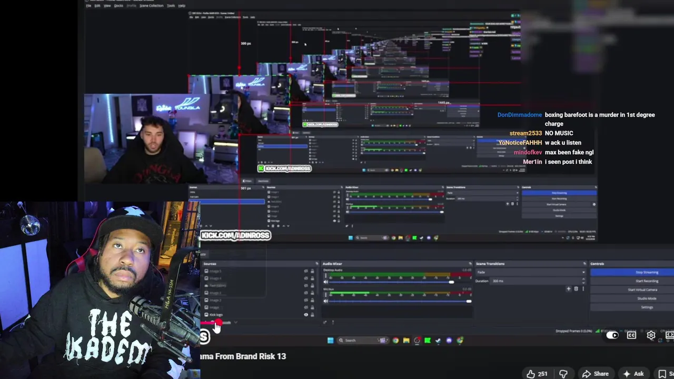674x379 pixels.
Task: Click Start Virtual Camera button
Action: (632, 290)
